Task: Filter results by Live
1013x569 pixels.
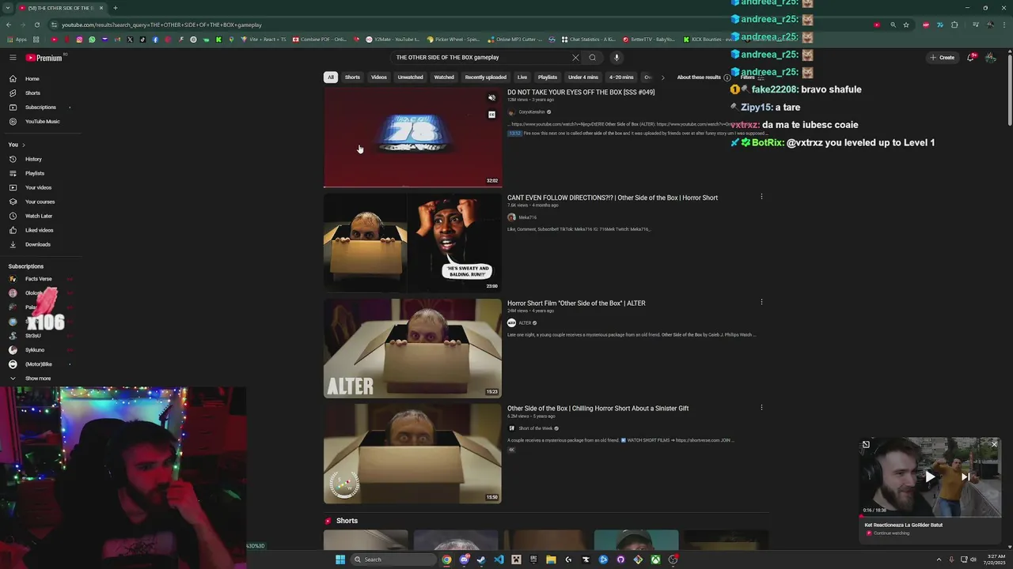Action: [x=522, y=77]
